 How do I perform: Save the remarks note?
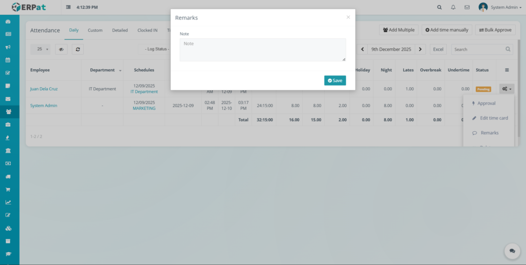point(335,80)
